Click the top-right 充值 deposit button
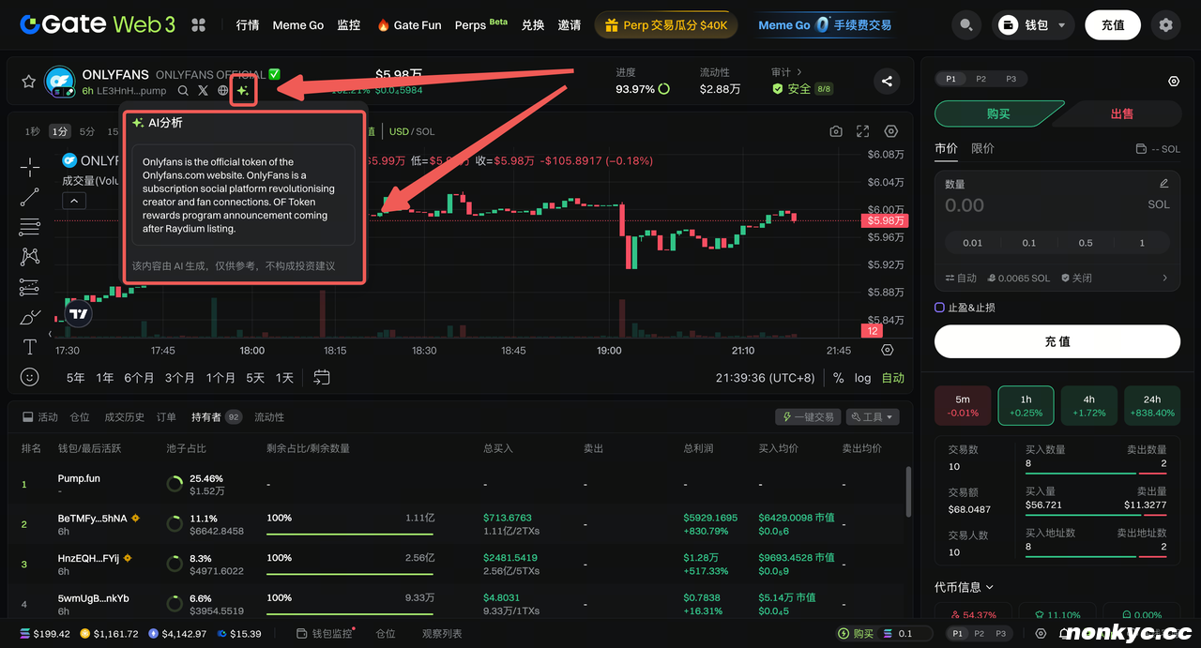The image size is (1201, 648). point(1113,25)
